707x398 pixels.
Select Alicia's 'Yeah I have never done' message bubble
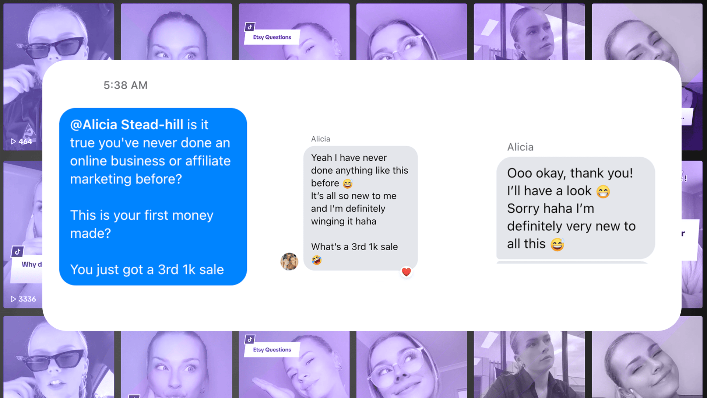tap(360, 208)
